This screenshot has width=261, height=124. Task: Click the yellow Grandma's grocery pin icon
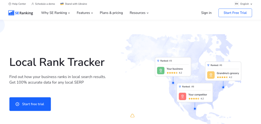[211, 75]
